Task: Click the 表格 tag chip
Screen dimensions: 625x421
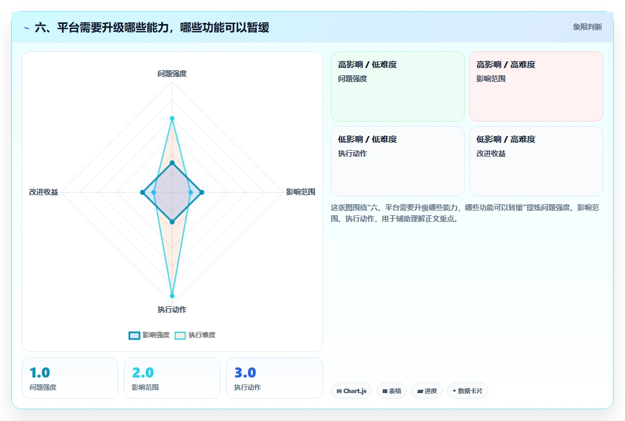Action: pyautogui.click(x=391, y=391)
